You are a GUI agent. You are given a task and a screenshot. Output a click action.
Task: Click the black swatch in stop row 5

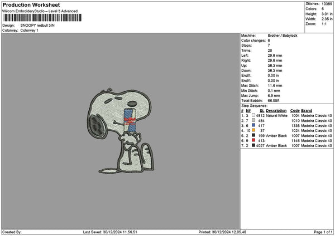pyautogui.click(x=253, y=135)
